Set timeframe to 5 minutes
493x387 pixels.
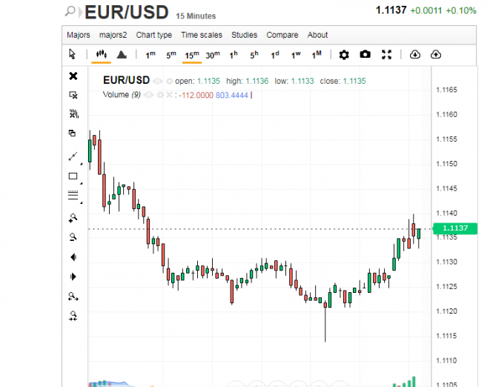(171, 55)
